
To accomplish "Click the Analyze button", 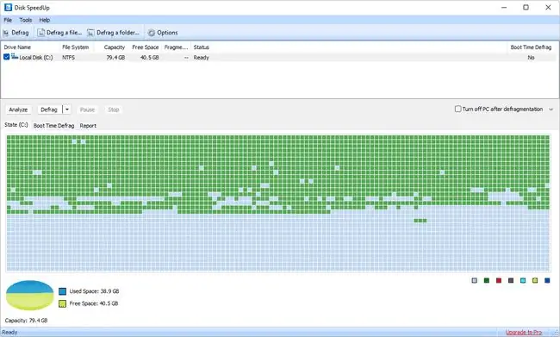I will pos(18,109).
